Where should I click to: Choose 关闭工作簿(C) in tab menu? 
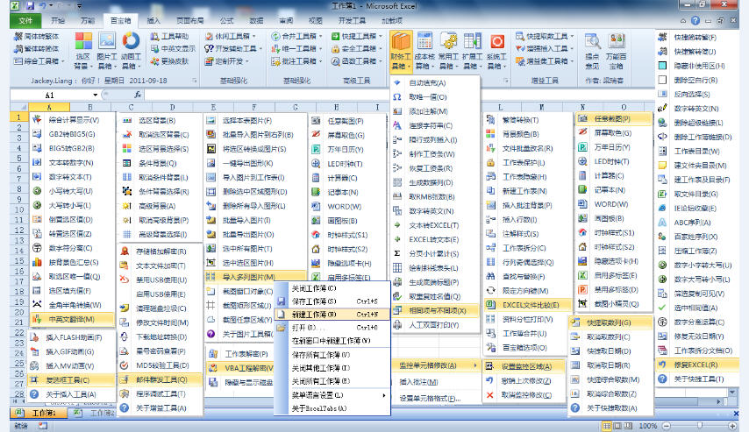pos(333,288)
